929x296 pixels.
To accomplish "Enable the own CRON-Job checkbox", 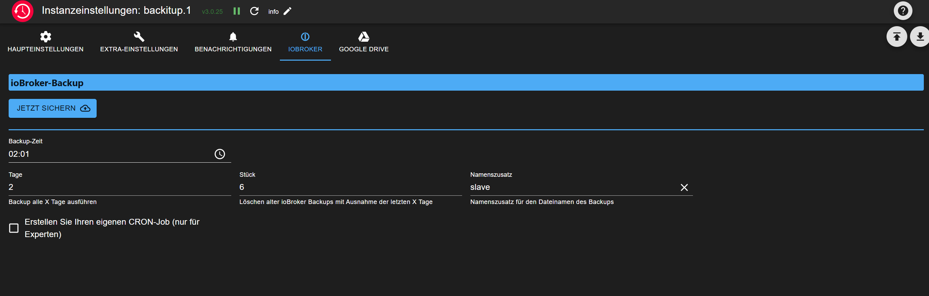I will point(14,228).
